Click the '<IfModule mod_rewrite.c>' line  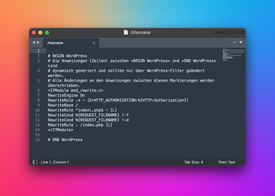[x=75, y=90]
